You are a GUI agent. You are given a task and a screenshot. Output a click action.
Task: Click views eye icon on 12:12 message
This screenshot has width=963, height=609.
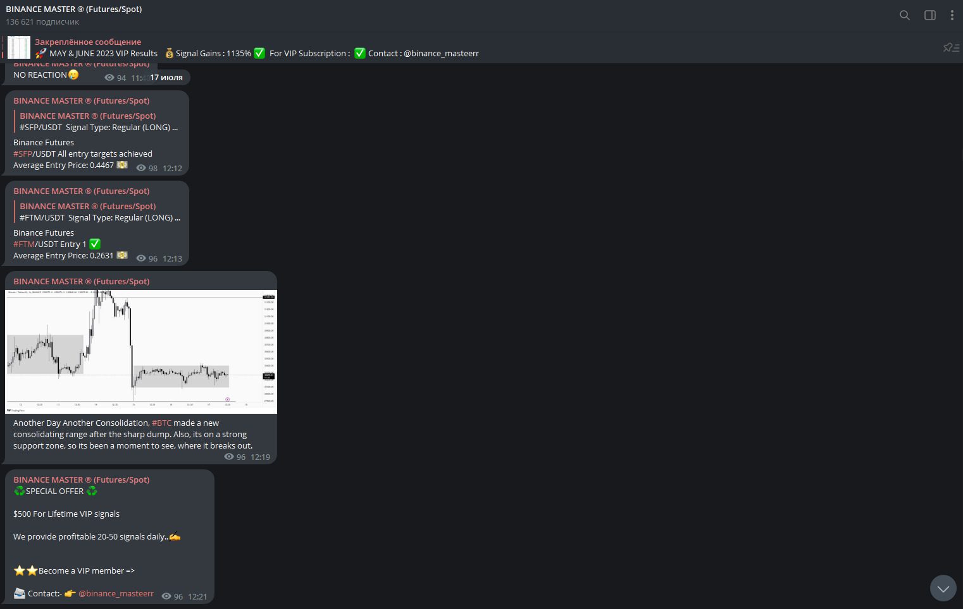[x=141, y=168]
